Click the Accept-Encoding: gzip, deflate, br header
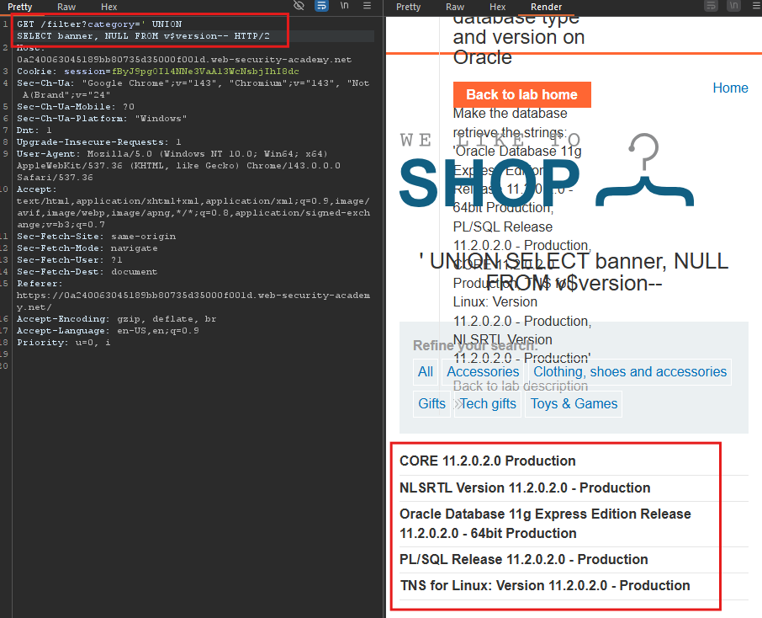The image size is (762, 618). pyautogui.click(x=116, y=319)
